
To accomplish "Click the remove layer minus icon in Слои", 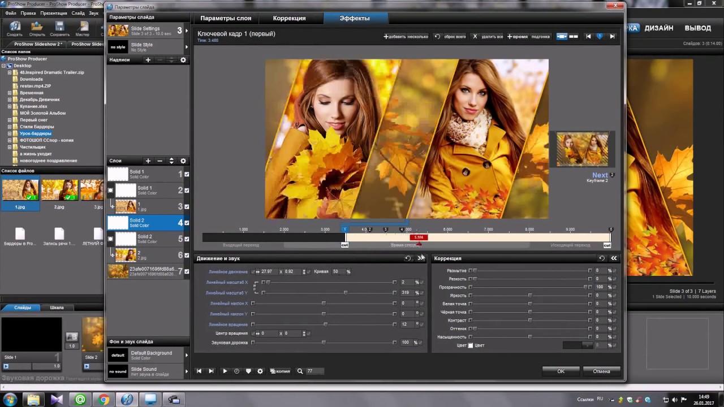I will tap(160, 161).
